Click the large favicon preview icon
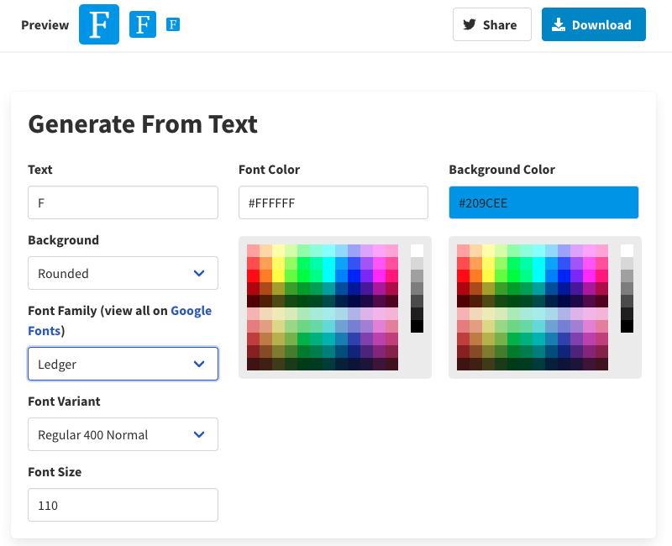 tap(99, 24)
